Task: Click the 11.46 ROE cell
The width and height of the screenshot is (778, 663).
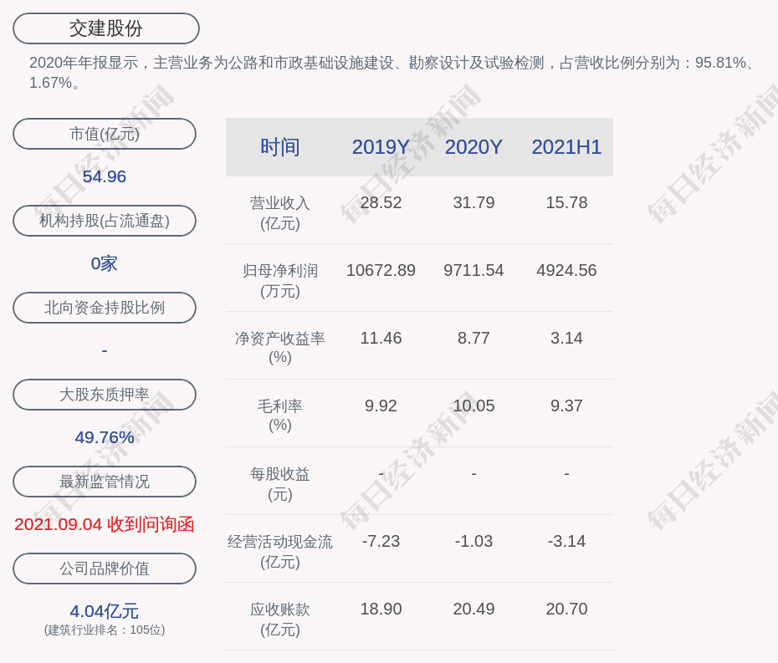Action: [x=381, y=338]
